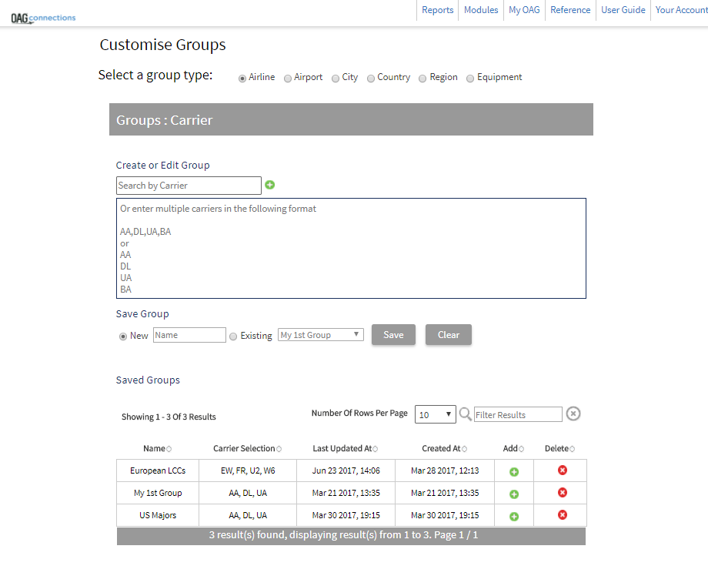This screenshot has height=586, width=708.
Task: Open the rows per page dropdown
Action: (436, 414)
